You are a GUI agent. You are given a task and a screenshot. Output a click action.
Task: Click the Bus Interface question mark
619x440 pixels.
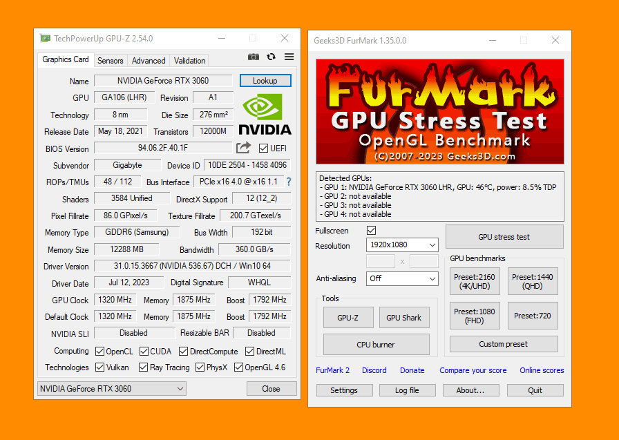click(x=289, y=182)
